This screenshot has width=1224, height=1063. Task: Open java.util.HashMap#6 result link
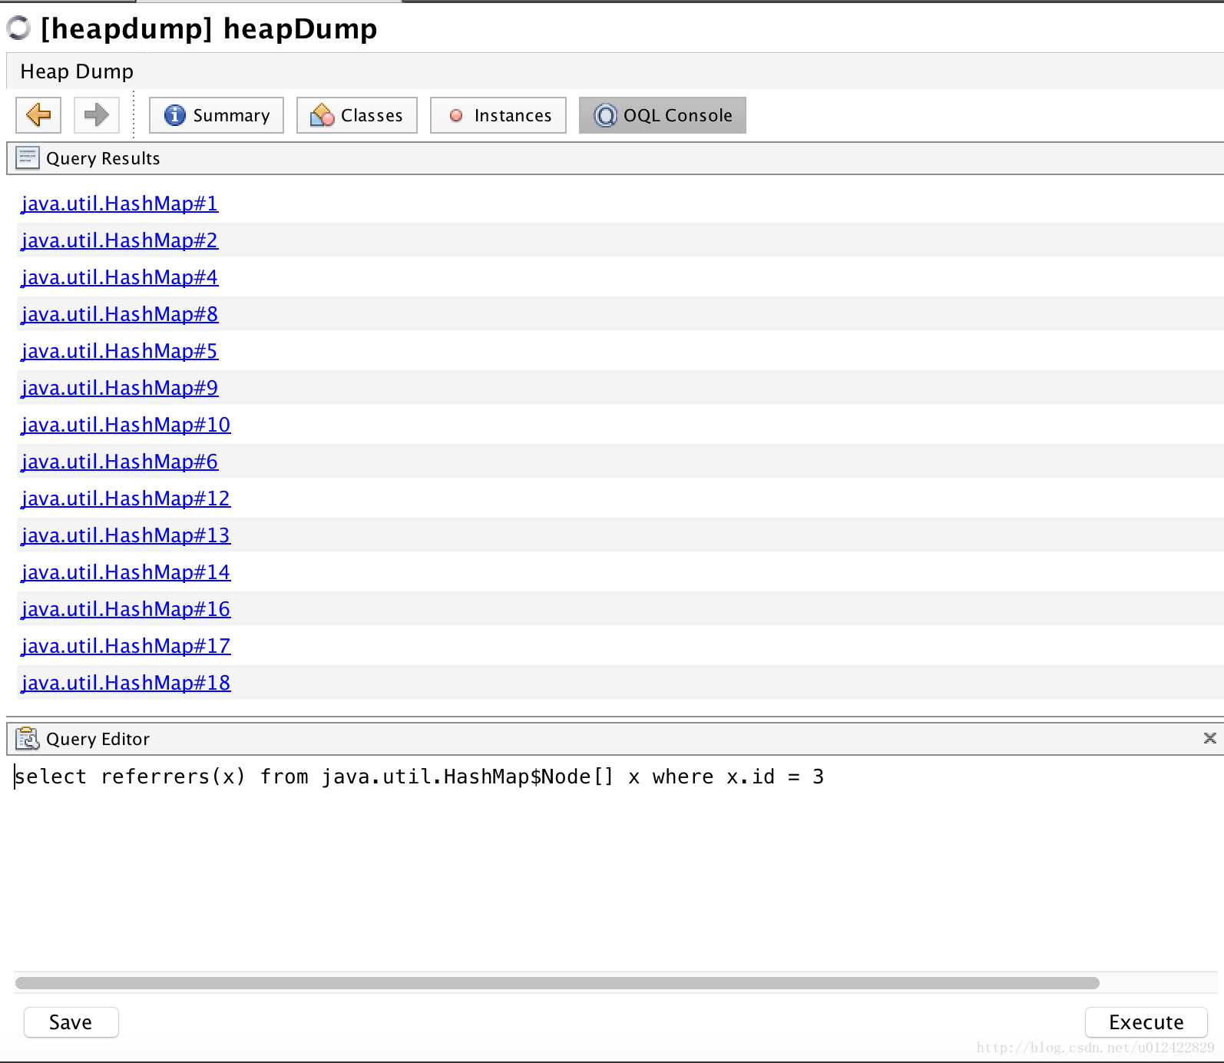(120, 462)
